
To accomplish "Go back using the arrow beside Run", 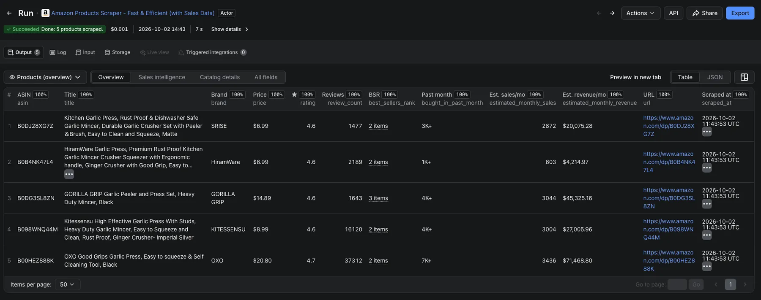I will click(x=9, y=13).
